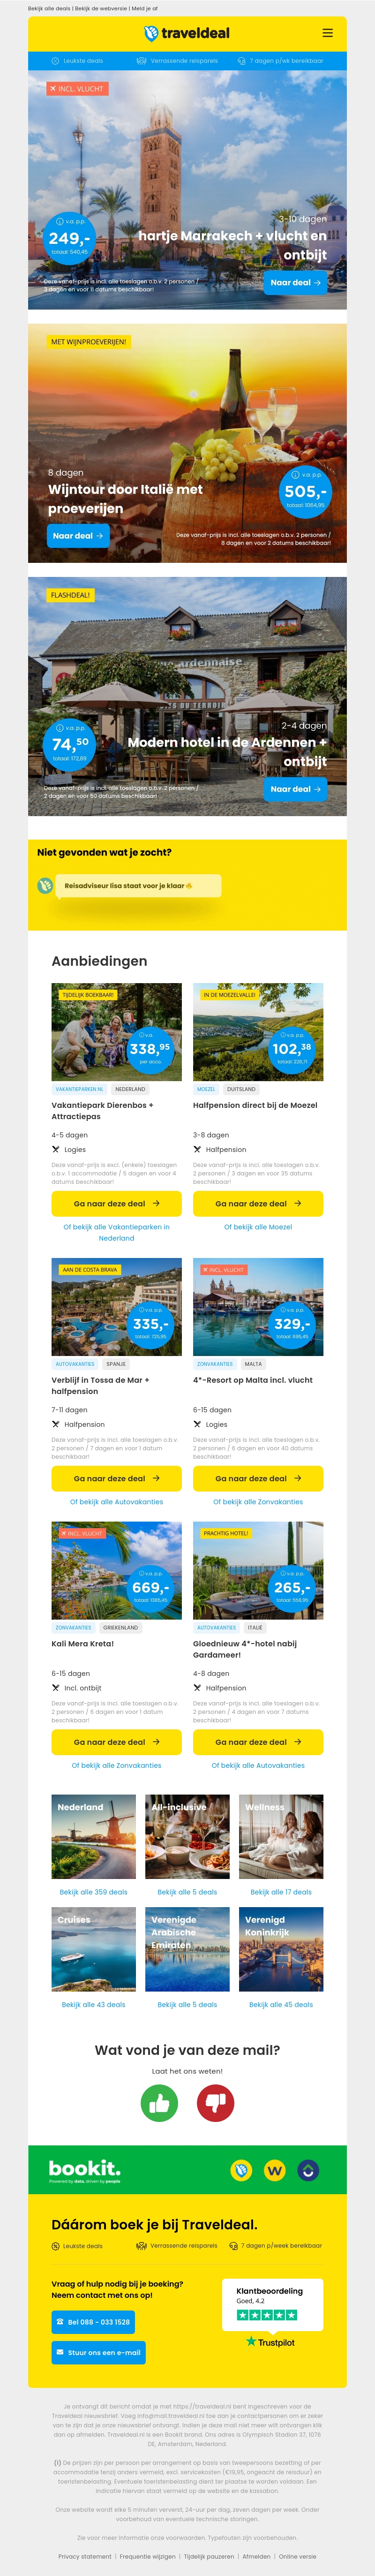This screenshot has width=375, height=2576.
Task: Open the Cruises category thumbnail
Action: click(x=93, y=1949)
